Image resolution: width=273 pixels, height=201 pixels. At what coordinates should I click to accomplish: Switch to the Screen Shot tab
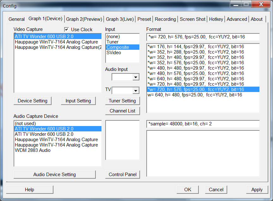click(192, 19)
